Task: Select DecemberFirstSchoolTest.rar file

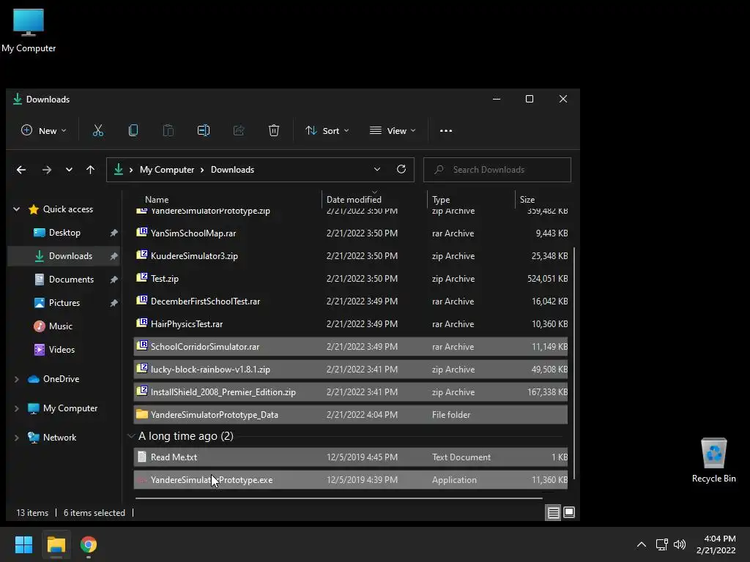Action: 351,301
